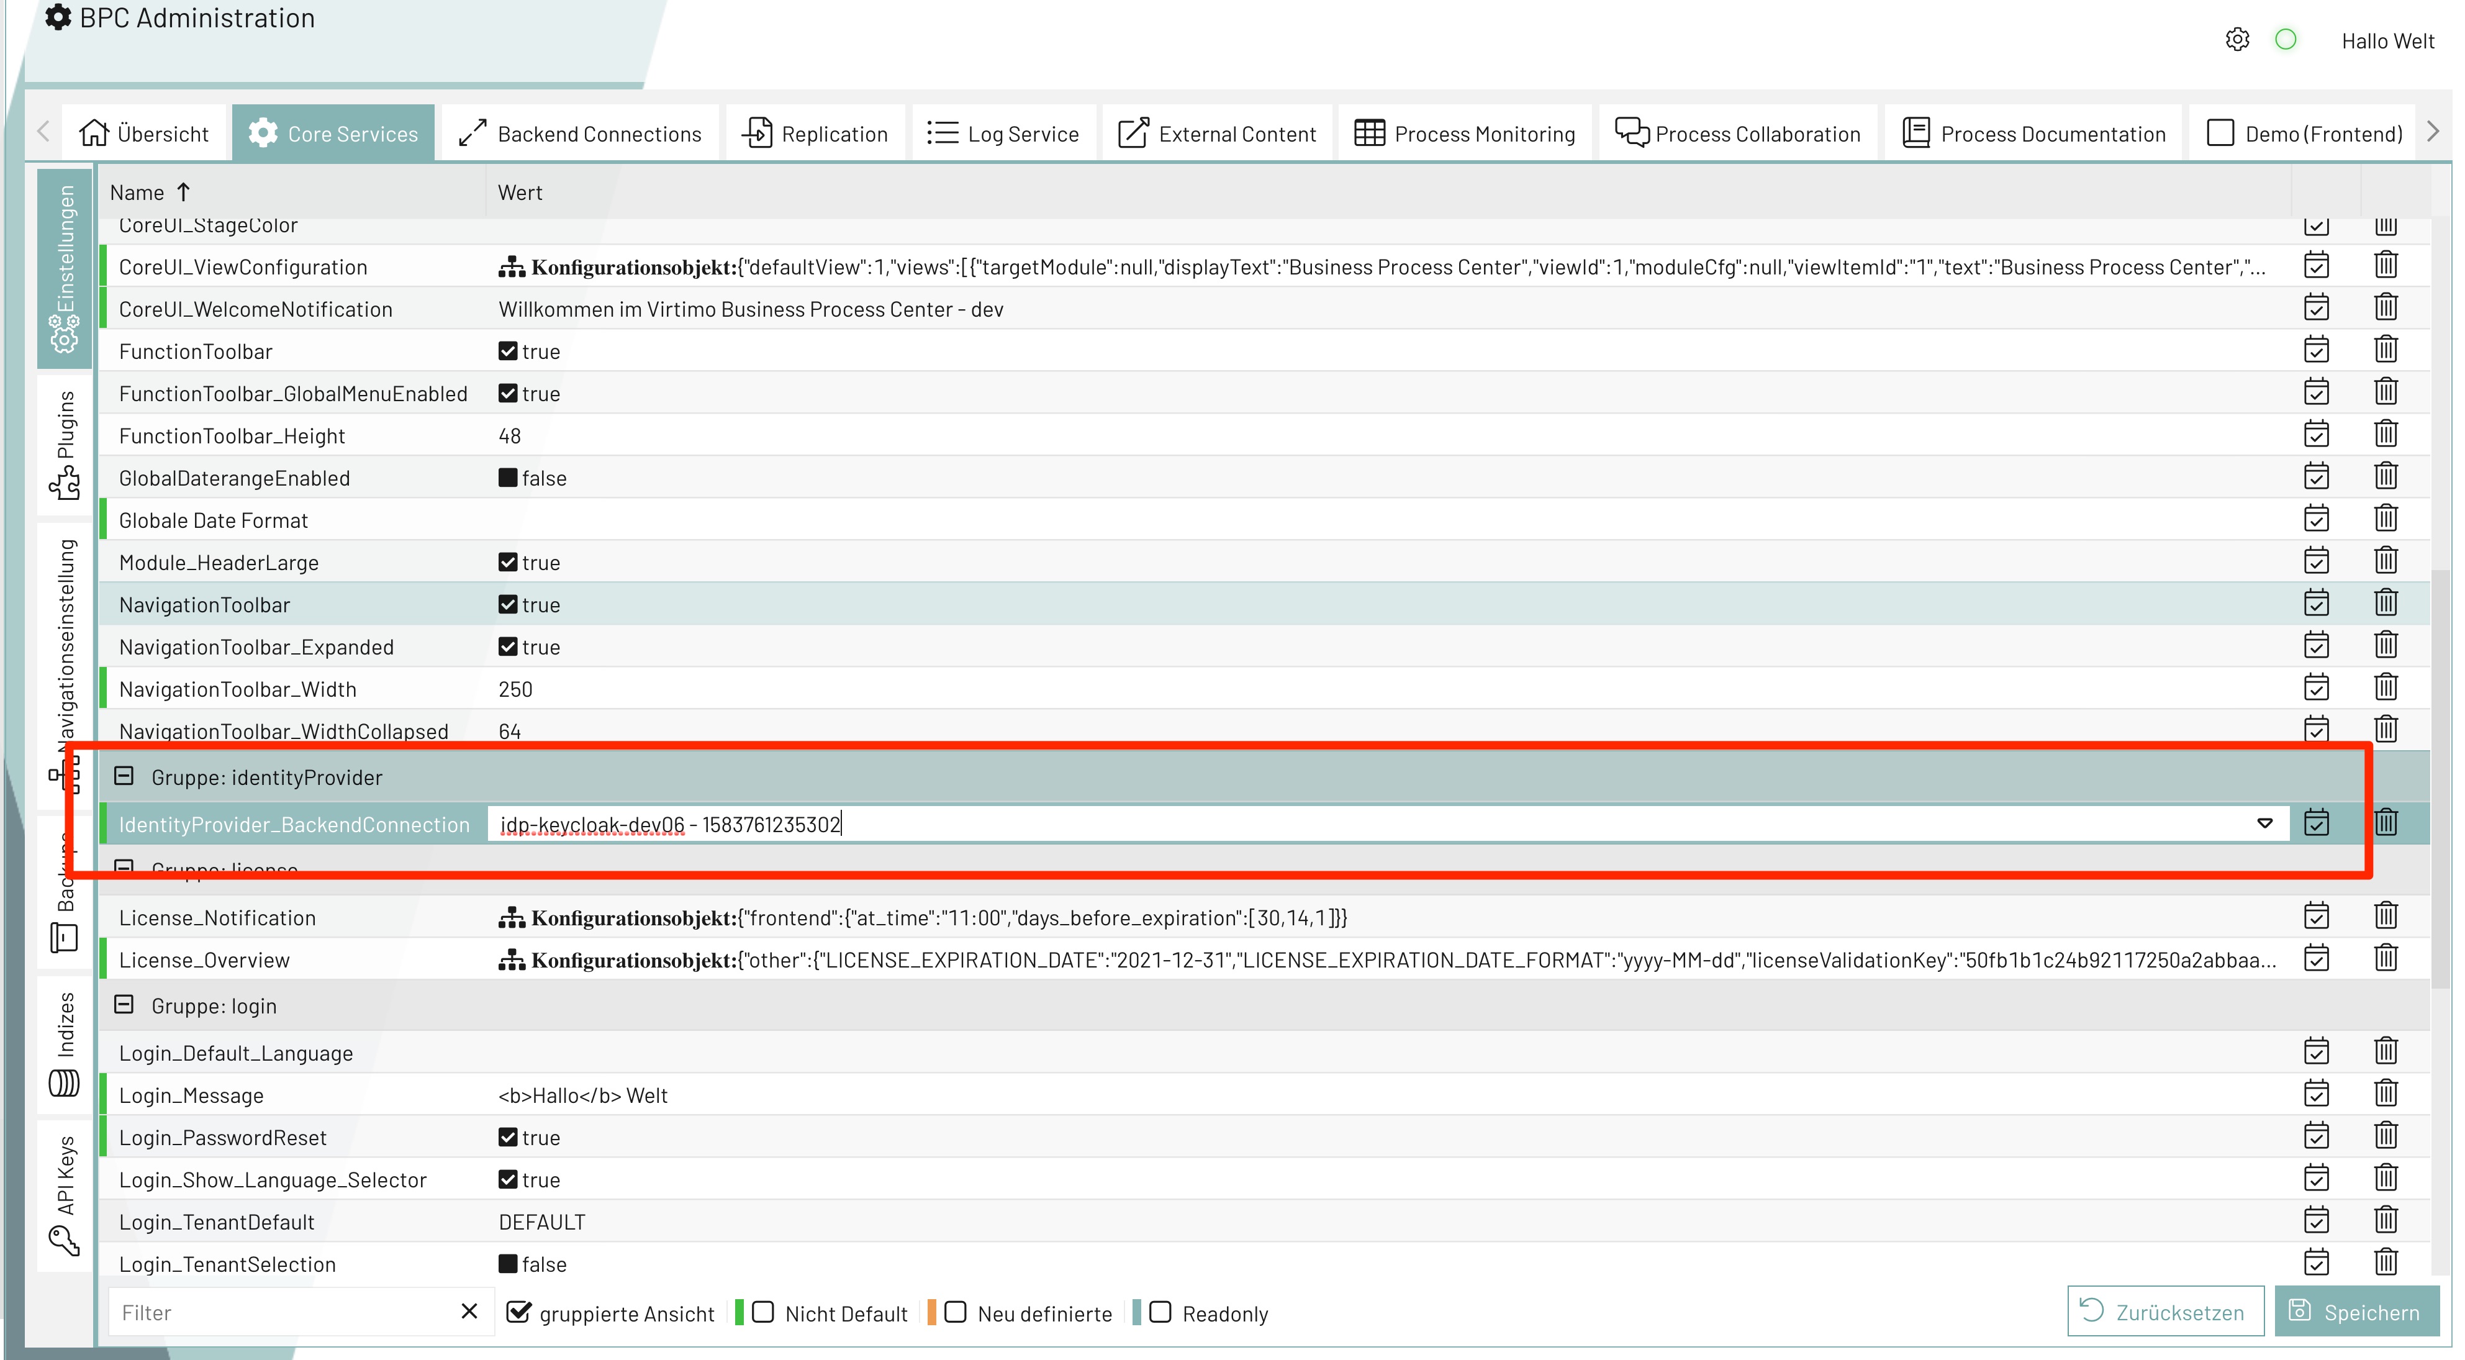Enable the GlobalDaterangeEnabled false checkbox
This screenshot has height=1360, width=2465.
(508, 478)
